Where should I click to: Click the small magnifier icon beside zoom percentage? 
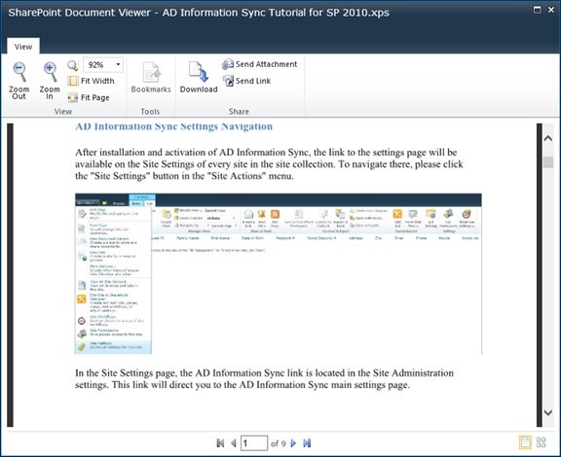point(73,65)
